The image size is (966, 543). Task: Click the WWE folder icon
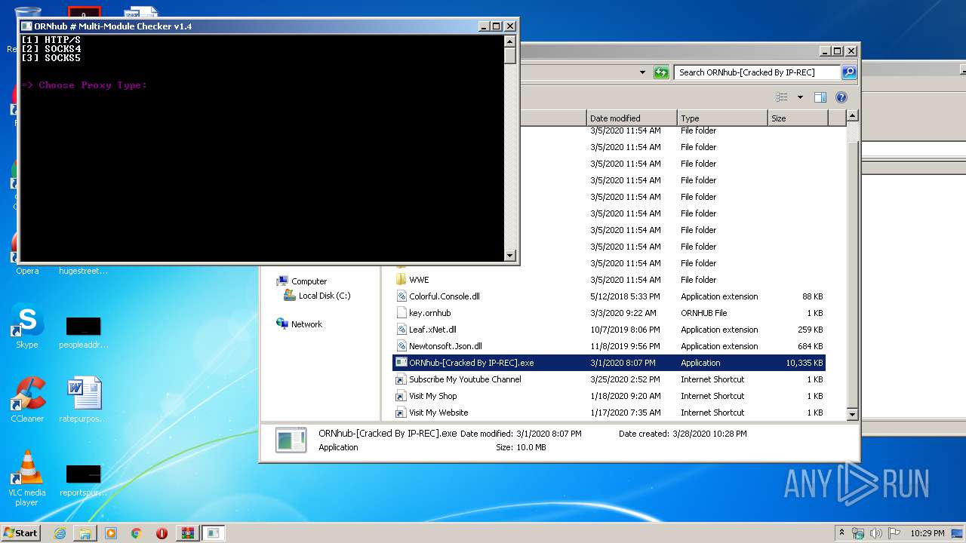pos(401,280)
